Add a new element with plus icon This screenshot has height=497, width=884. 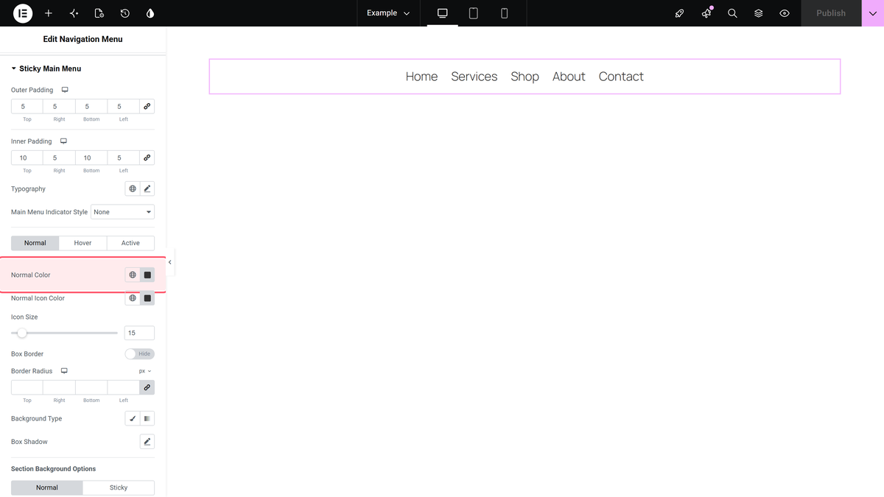click(49, 13)
